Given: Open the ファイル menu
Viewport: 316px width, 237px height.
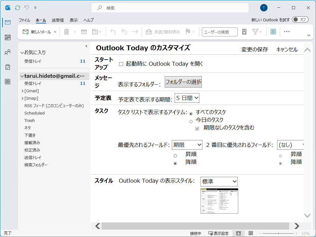Looking at the screenshot, I should click(x=24, y=20).
